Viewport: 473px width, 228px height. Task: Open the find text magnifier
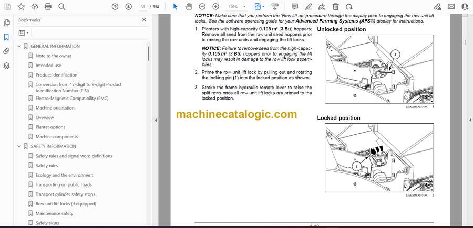tap(62, 7)
